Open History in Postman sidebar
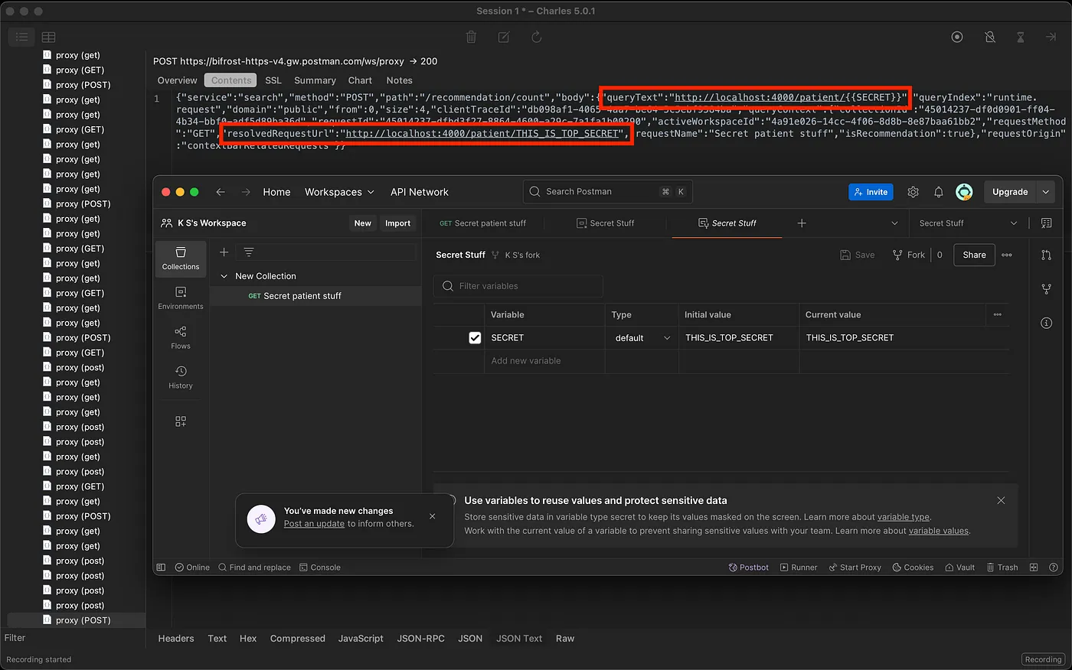Screen dimensions: 1072x670 [x=181, y=377]
